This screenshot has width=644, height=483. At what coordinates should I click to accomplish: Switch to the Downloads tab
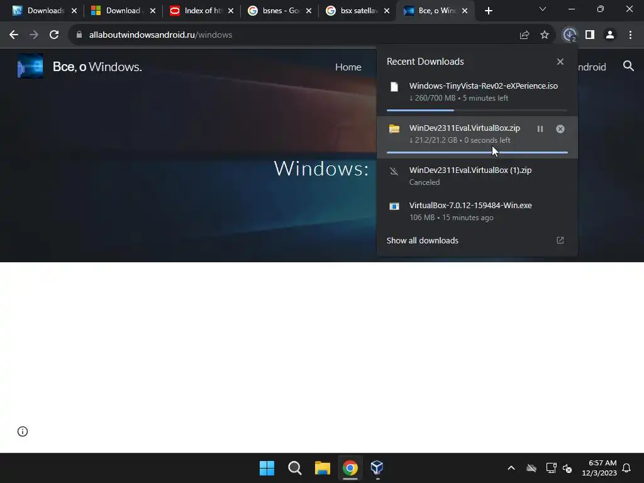coord(43,11)
